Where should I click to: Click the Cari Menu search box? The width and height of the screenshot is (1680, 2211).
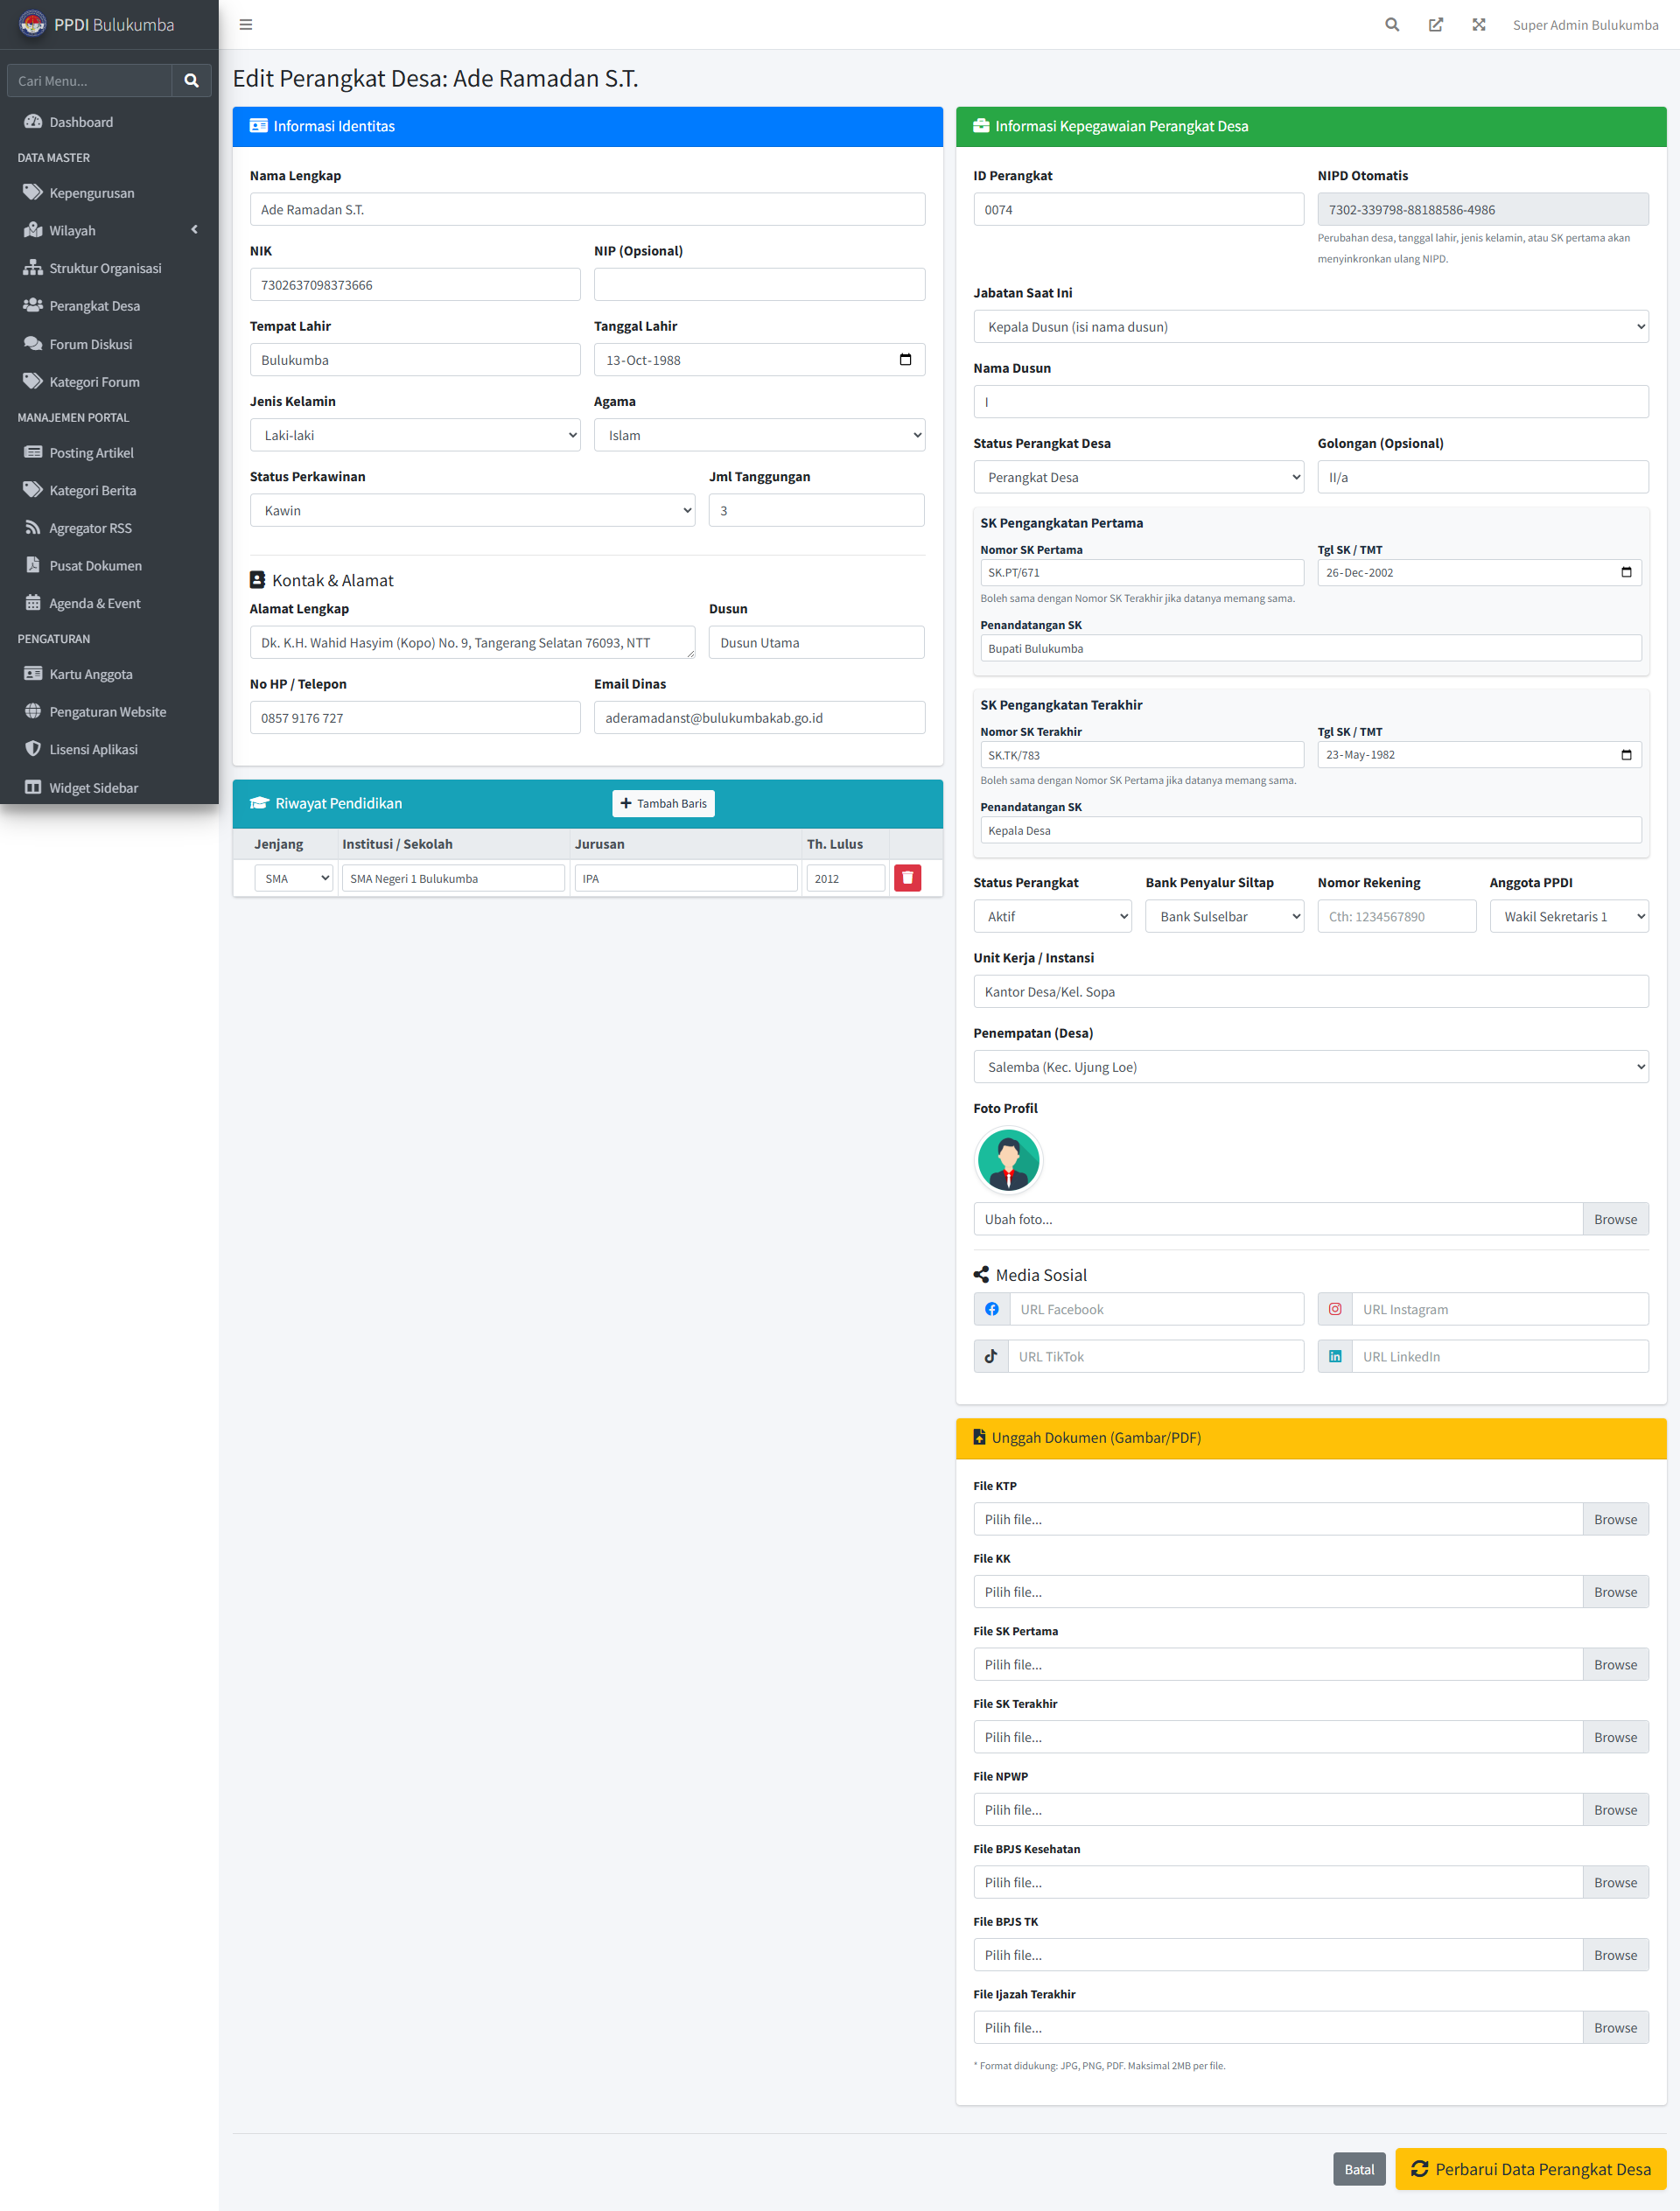[x=90, y=81]
